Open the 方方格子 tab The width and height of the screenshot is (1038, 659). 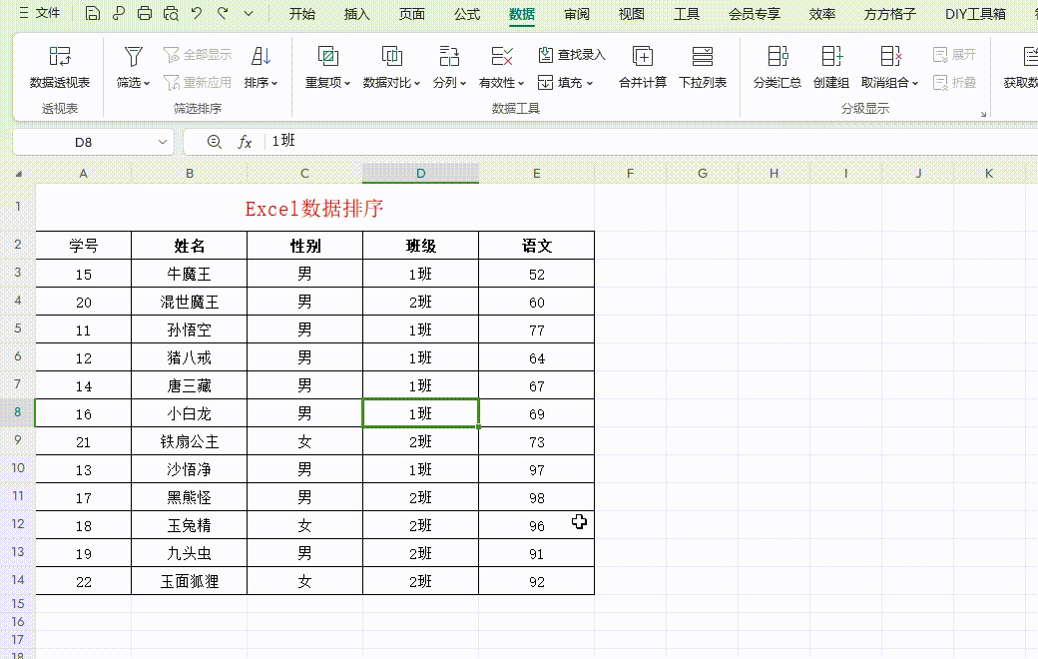coord(889,14)
